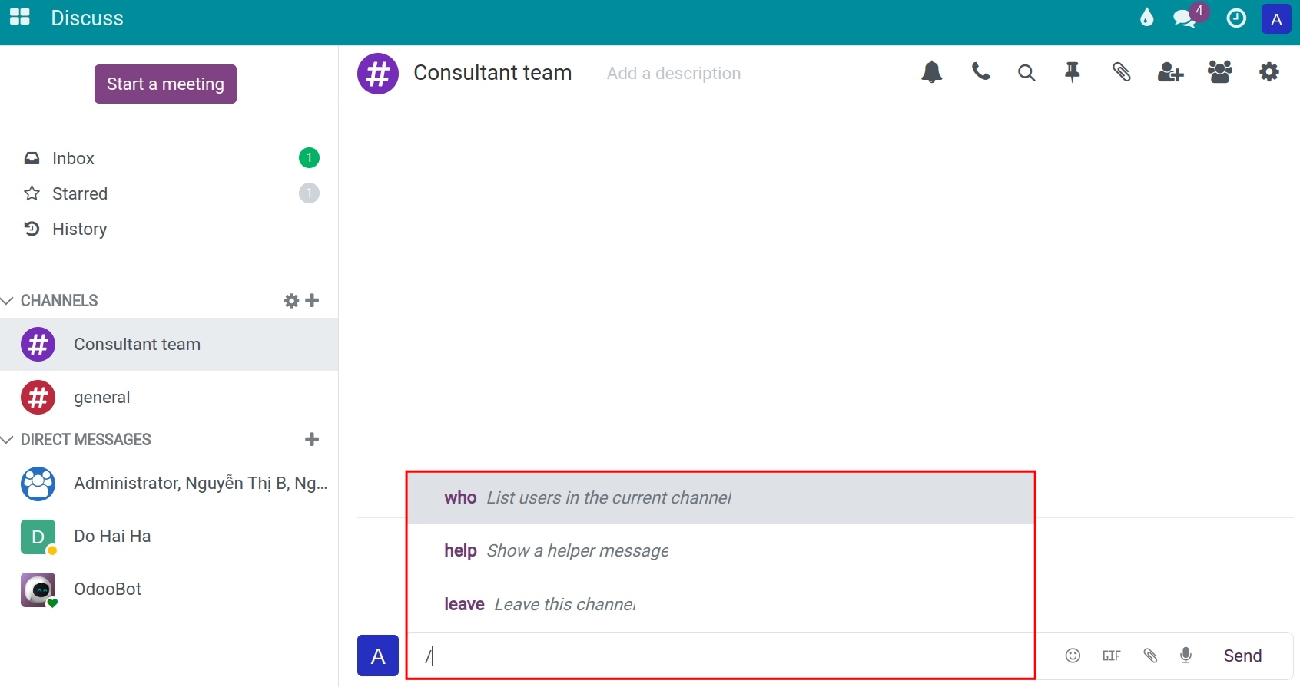Click the Consultant team channel title

pyautogui.click(x=492, y=72)
